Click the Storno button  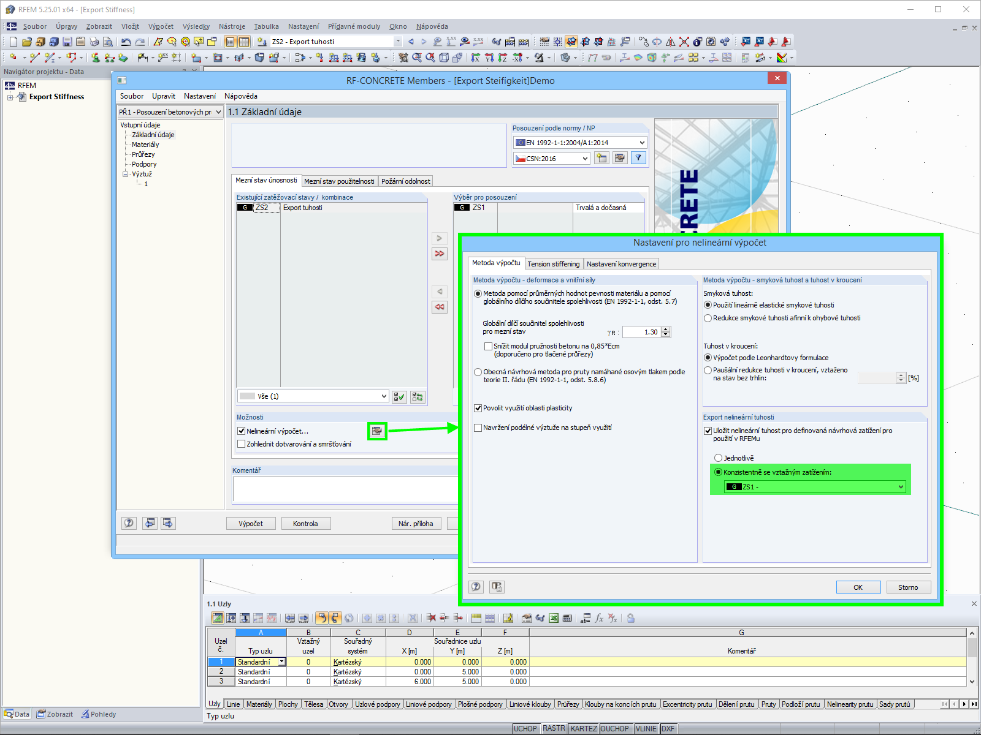908,587
